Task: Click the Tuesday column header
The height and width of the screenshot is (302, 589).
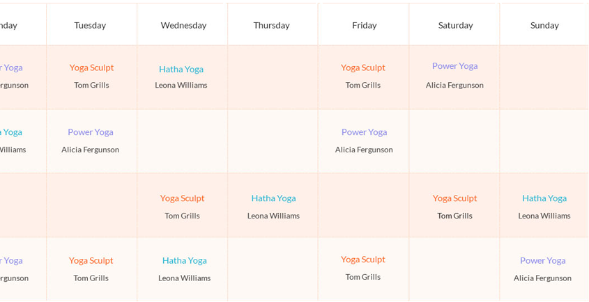Action: [90, 25]
